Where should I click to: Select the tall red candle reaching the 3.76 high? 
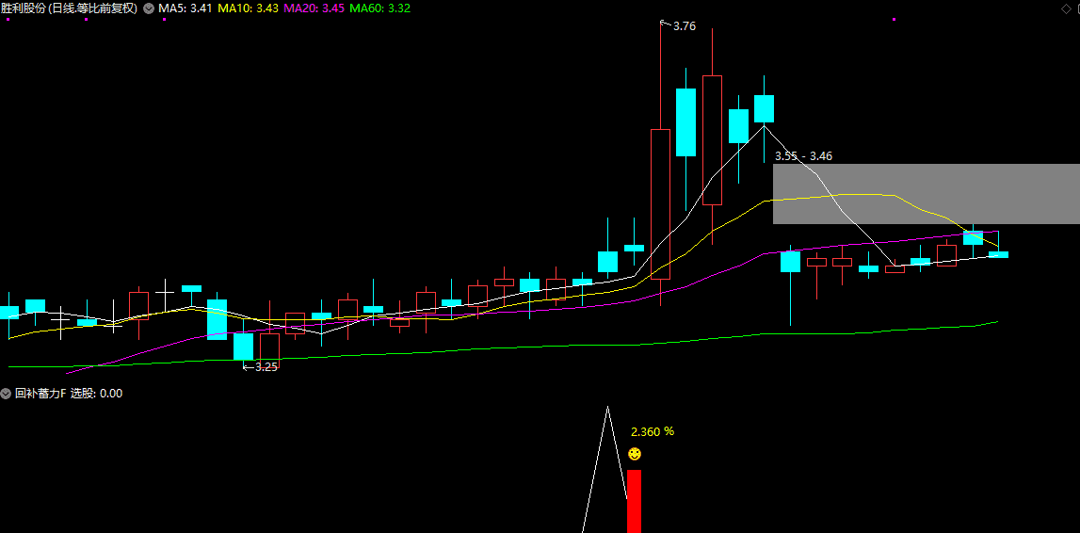(660, 203)
